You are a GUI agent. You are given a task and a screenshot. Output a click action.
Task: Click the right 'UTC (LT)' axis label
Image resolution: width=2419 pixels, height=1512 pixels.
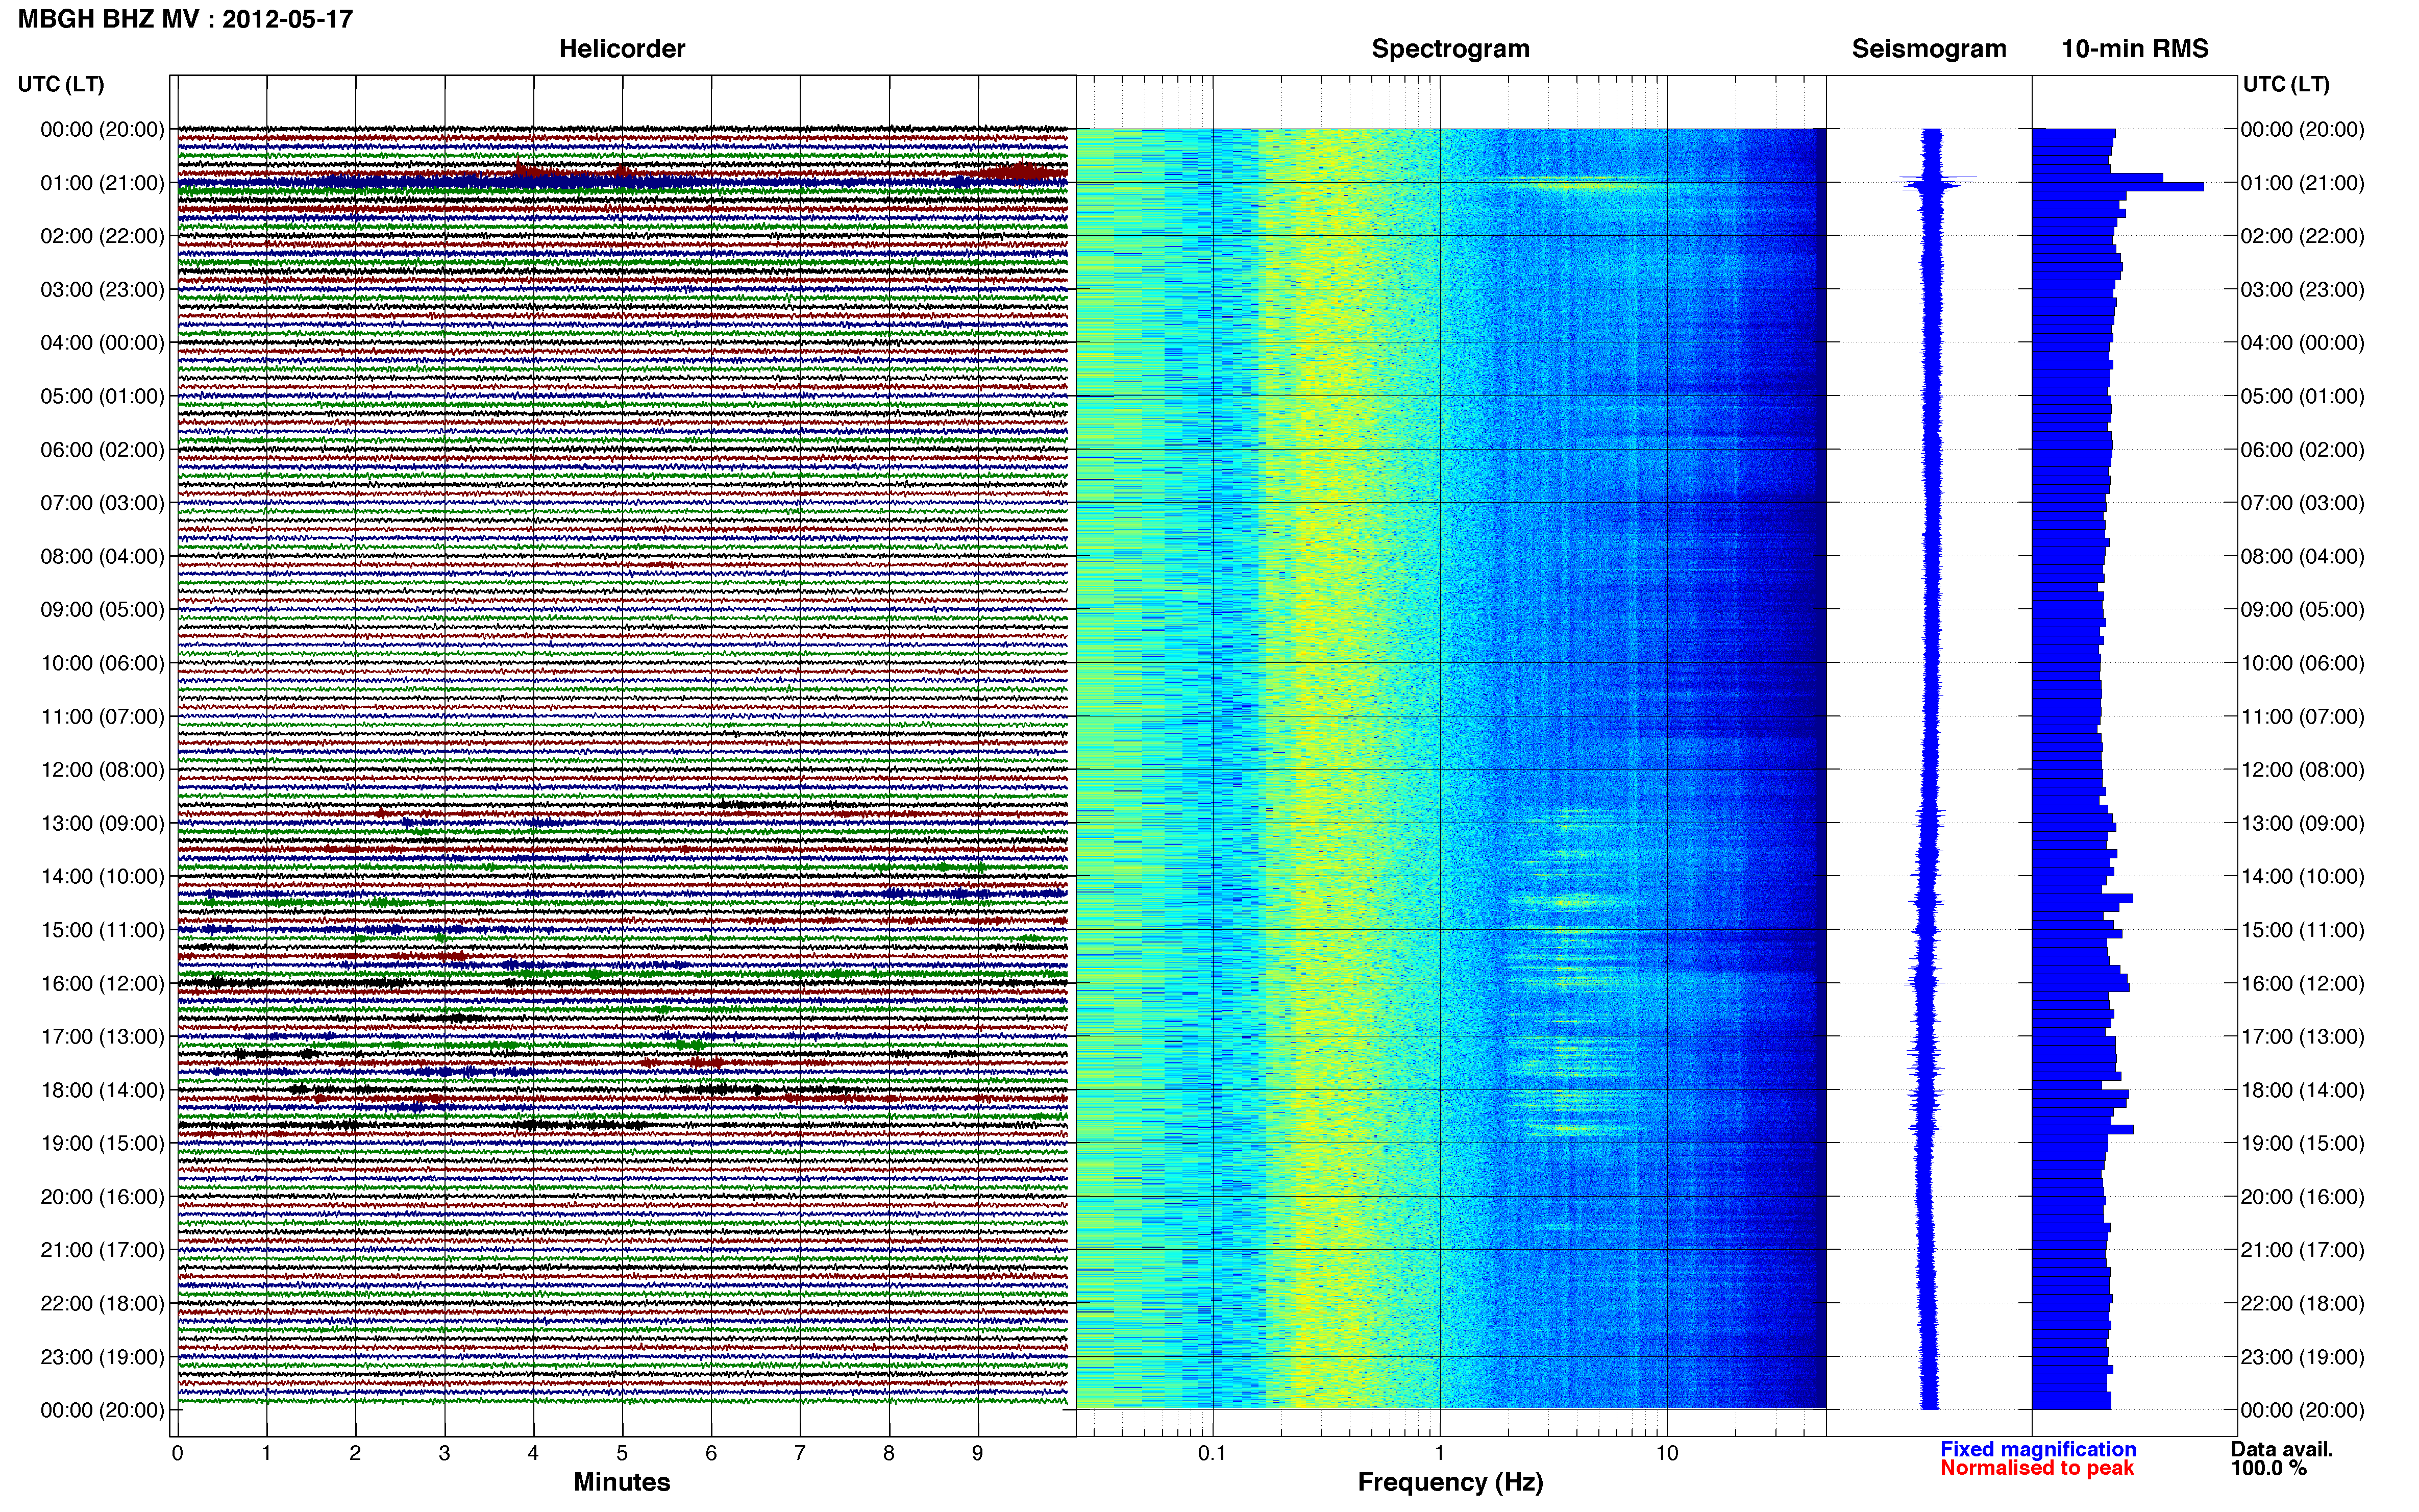pos(2286,84)
